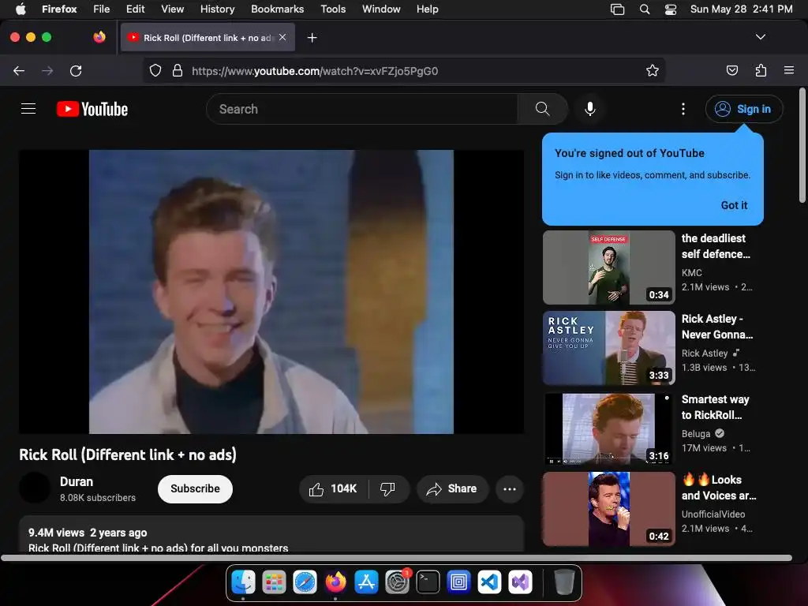The width and height of the screenshot is (808, 606).
Task: Open Rick Astley Never Gonna thumbnail
Action: tap(608, 348)
